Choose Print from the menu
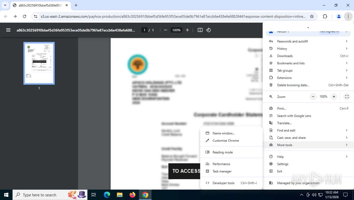354x200 pixels. point(308,109)
